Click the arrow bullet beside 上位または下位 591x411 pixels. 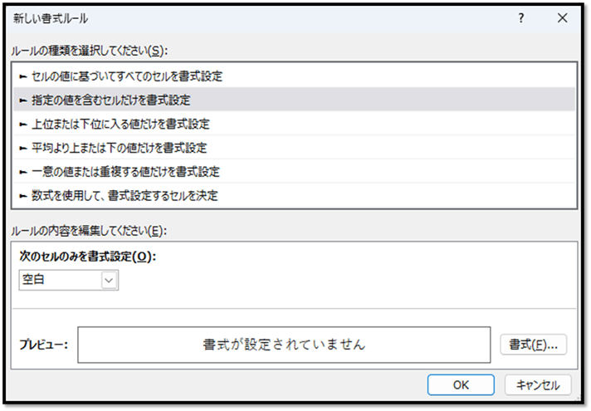pyautogui.click(x=23, y=124)
